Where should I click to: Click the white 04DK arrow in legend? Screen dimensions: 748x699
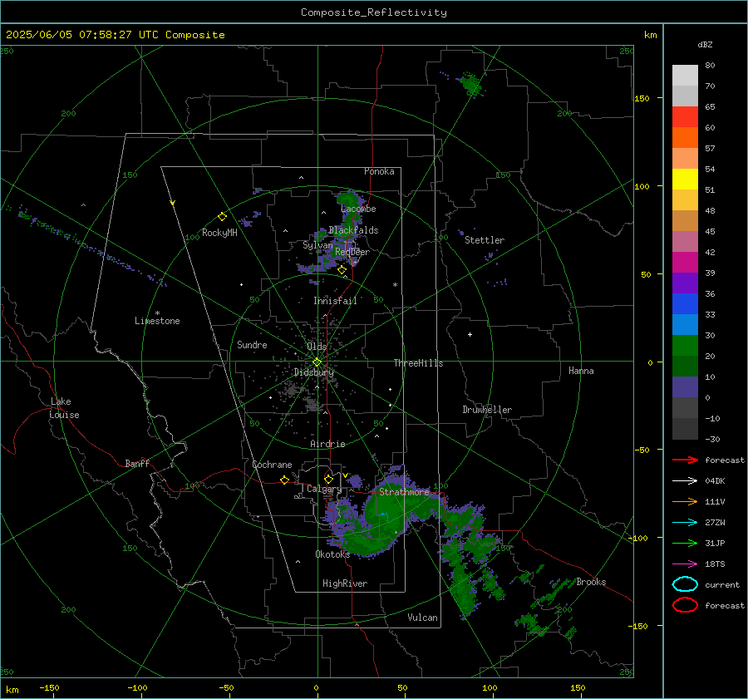[685, 481]
